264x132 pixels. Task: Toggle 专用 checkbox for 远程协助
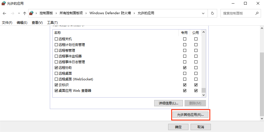[185, 68]
